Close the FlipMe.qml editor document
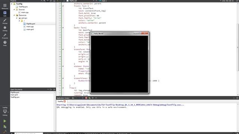Image resolution: width=239 pixels, height=134 pixels. pos(96,1)
